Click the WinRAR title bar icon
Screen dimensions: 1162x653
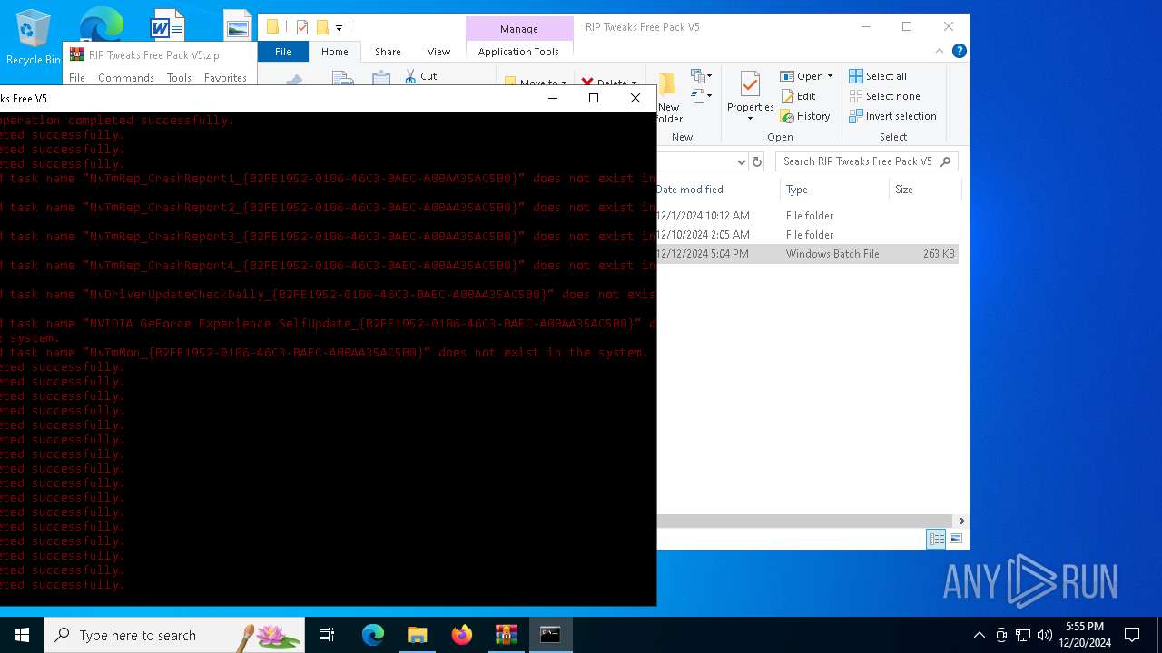coord(77,54)
